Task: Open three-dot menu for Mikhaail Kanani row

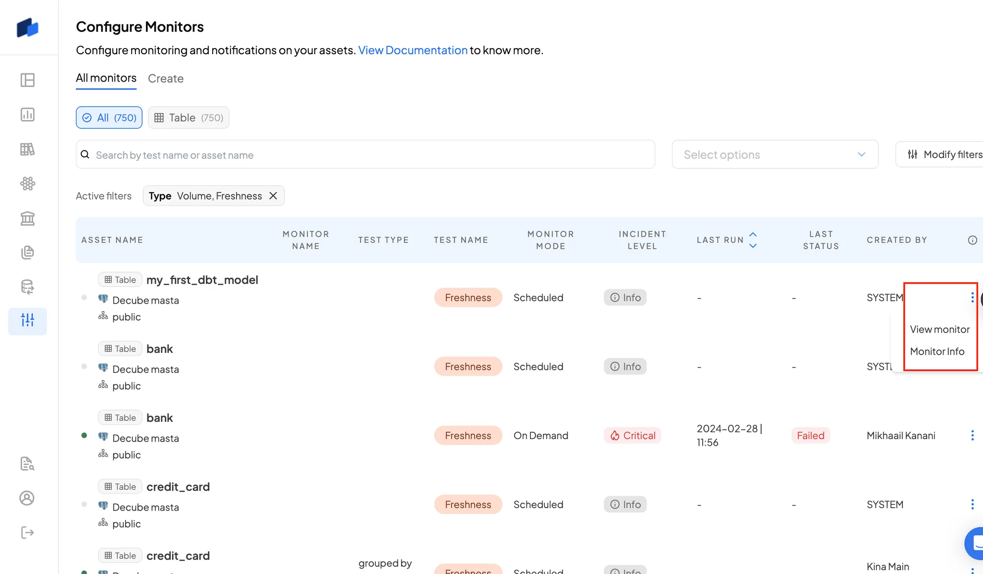Action: point(972,435)
